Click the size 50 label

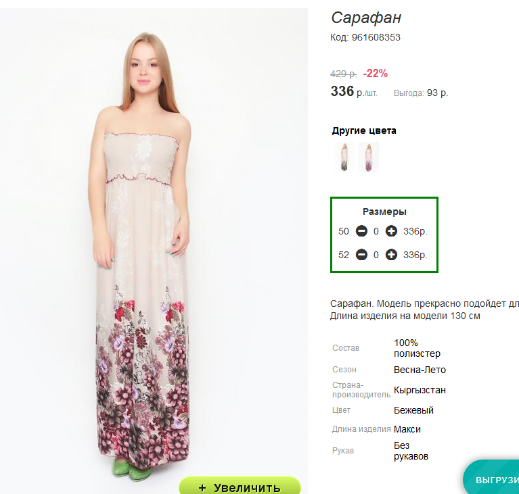click(x=344, y=231)
